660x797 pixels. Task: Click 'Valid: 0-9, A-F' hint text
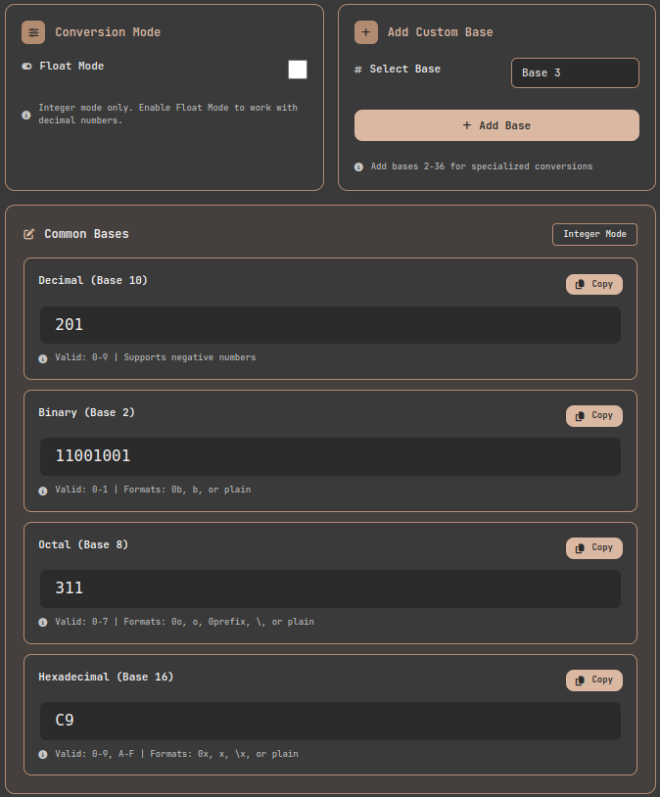(95, 754)
